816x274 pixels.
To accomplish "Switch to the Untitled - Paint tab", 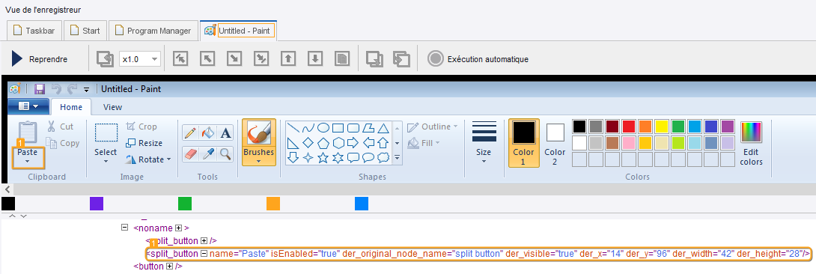I will pyautogui.click(x=238, y=31).
